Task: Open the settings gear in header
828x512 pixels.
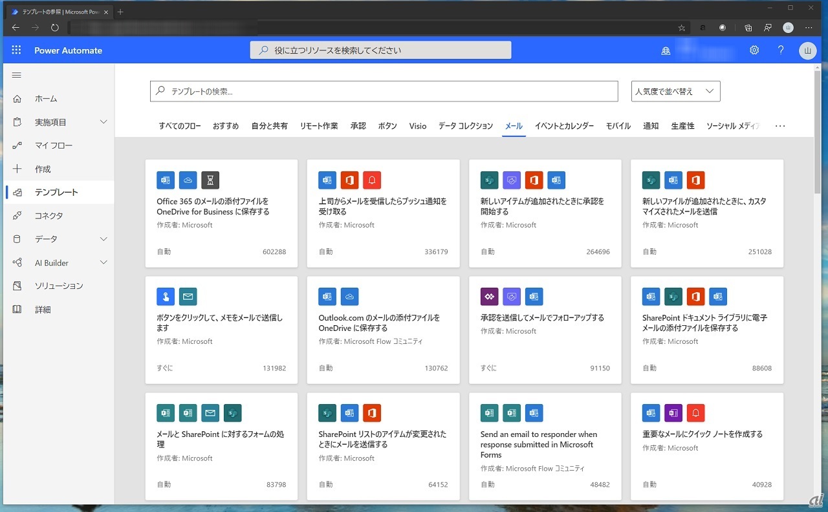Action: [754, 50]
